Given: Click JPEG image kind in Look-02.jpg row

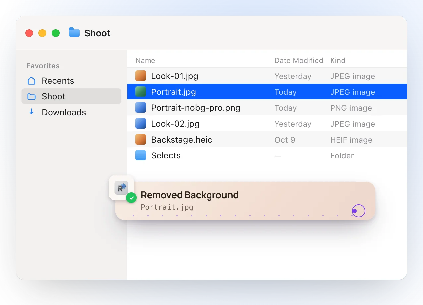Looking at the screenshot, I should (352, 124).
